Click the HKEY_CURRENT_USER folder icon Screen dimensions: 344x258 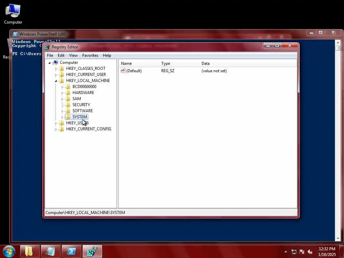pyautogui.click(x=62, y=75)
